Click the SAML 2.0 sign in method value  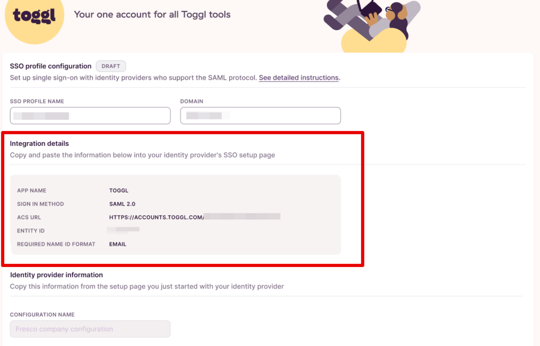122,204
